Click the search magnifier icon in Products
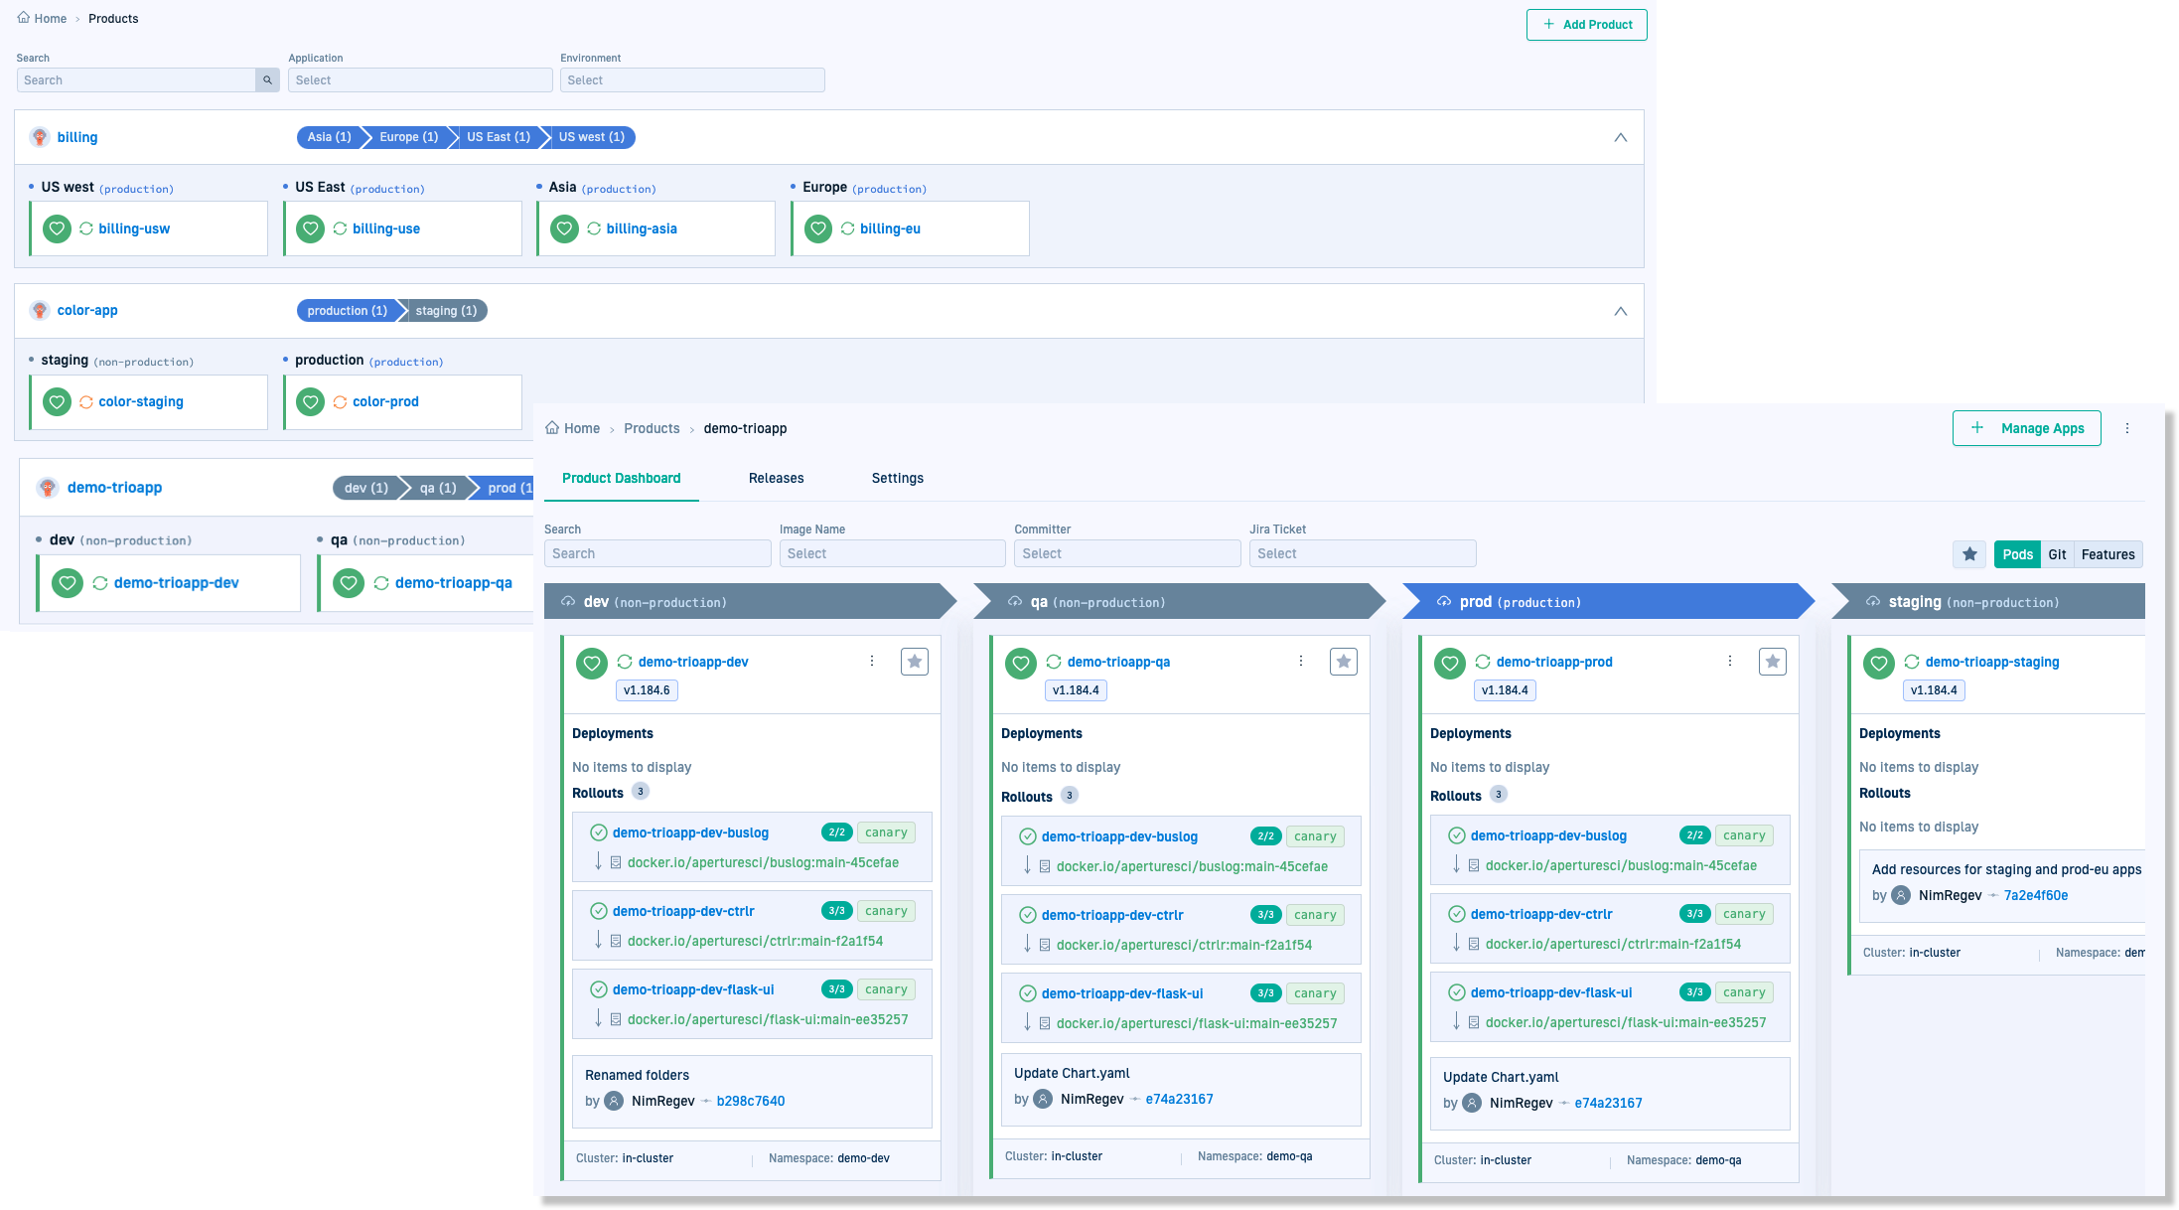 [x=267, y=80]
